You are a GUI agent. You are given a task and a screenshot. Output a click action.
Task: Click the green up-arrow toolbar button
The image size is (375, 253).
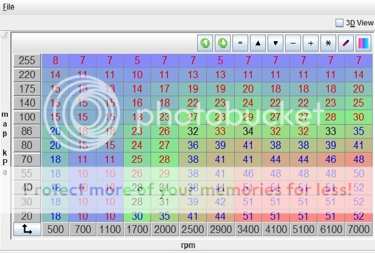[x=206, y=43]
